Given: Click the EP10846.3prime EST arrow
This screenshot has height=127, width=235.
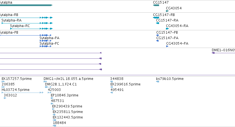Looking at the screenshot, I should pos(52,98).
